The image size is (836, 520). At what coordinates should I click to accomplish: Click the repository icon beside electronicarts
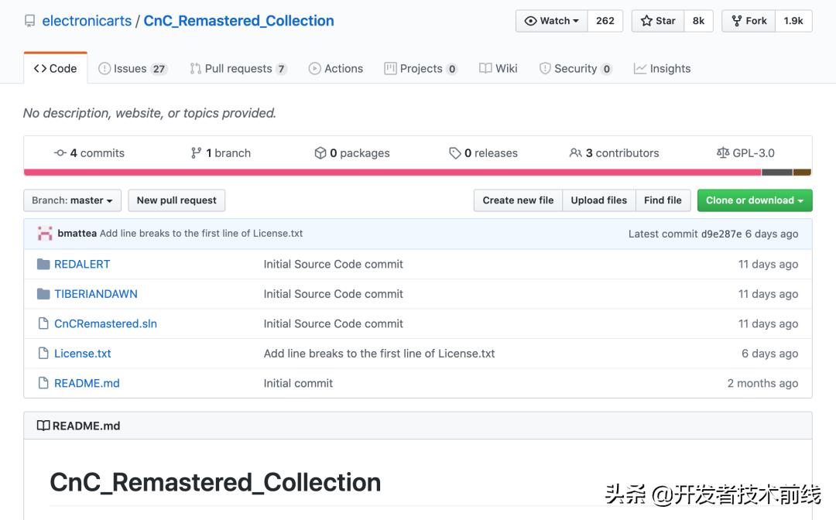[30, 21]
